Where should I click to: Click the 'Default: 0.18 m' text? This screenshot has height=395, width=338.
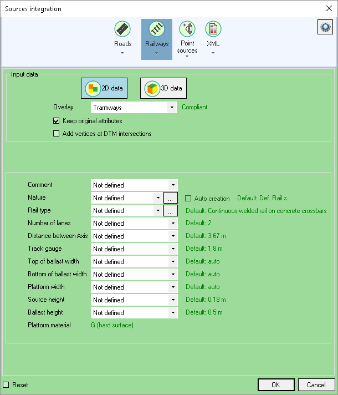point(206,300)
